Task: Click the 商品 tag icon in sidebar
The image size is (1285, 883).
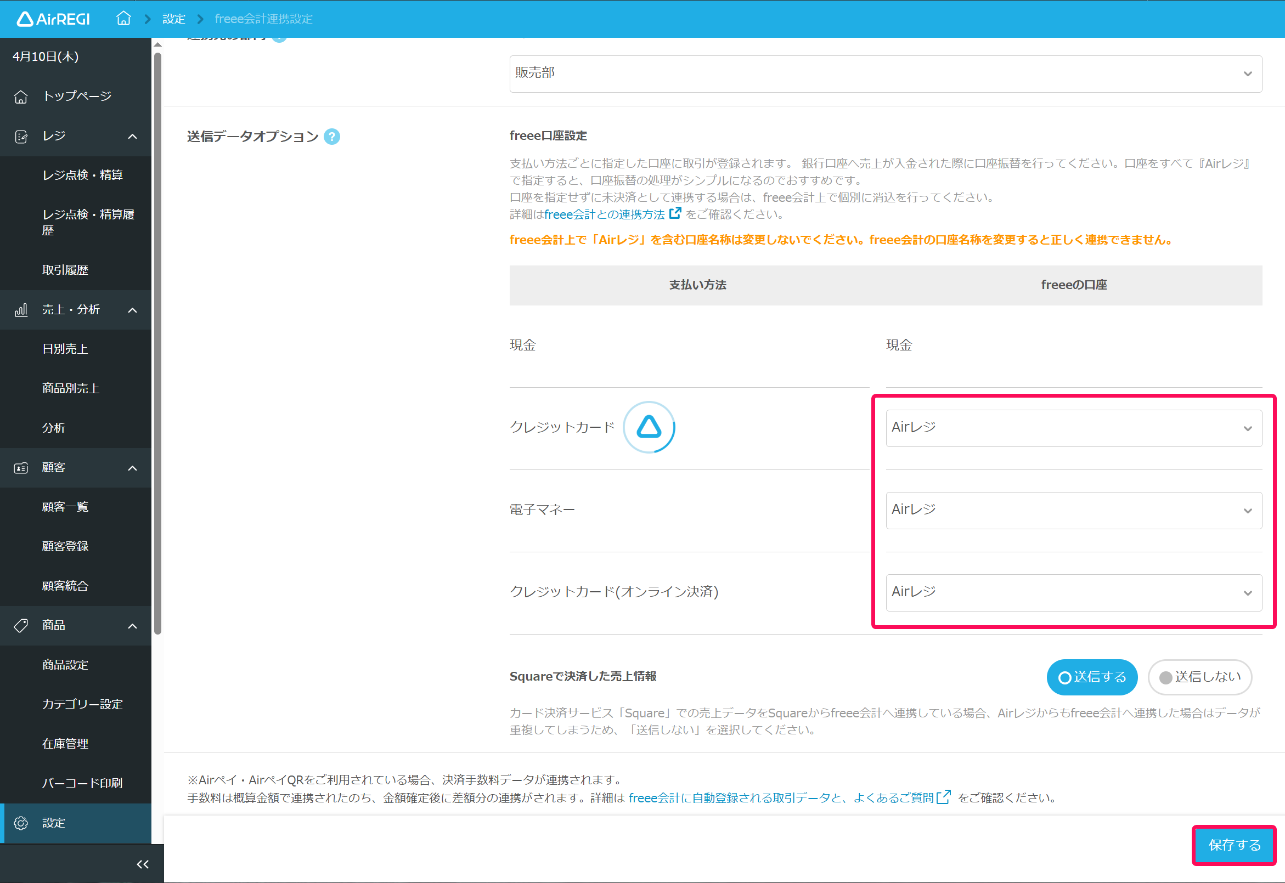Action: point(21,626)
